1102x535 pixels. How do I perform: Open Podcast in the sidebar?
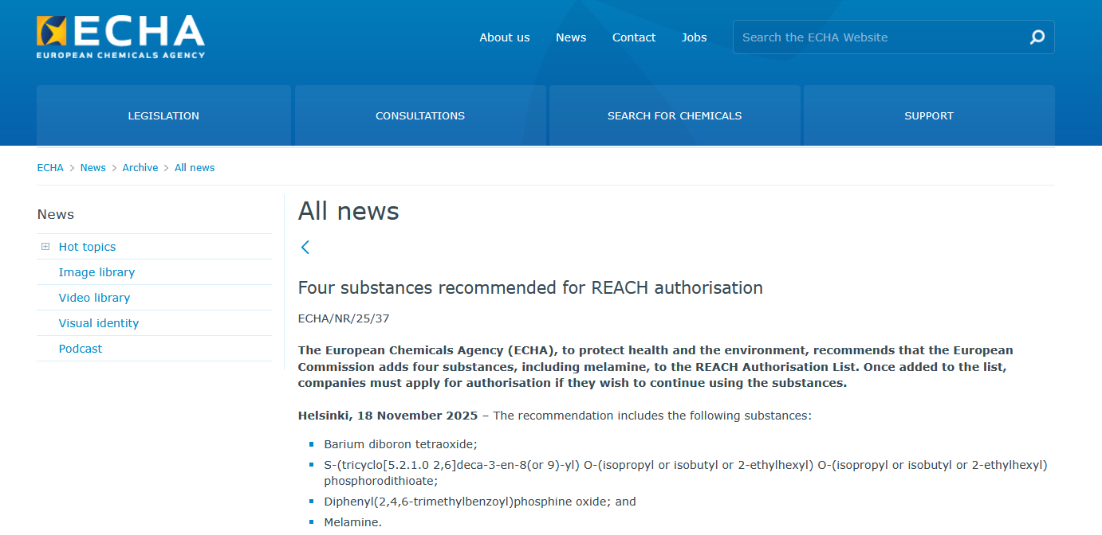point(81,349)
